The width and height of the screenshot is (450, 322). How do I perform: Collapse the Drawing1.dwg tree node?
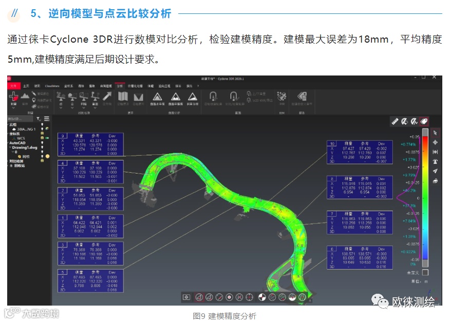tap(10, 147)
